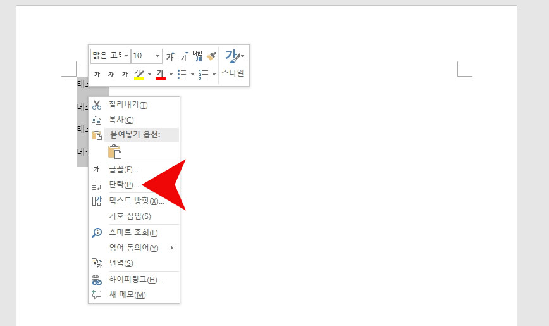
Task: Open the 스타일 dropdown arrow
Action: (x=243, y=56)
